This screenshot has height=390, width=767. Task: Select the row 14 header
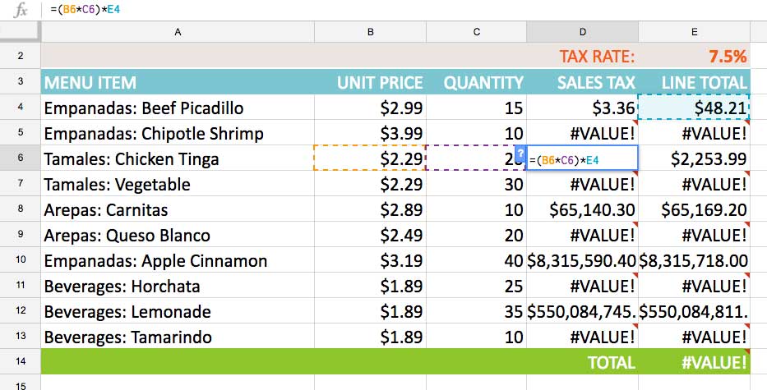point(20,362)
